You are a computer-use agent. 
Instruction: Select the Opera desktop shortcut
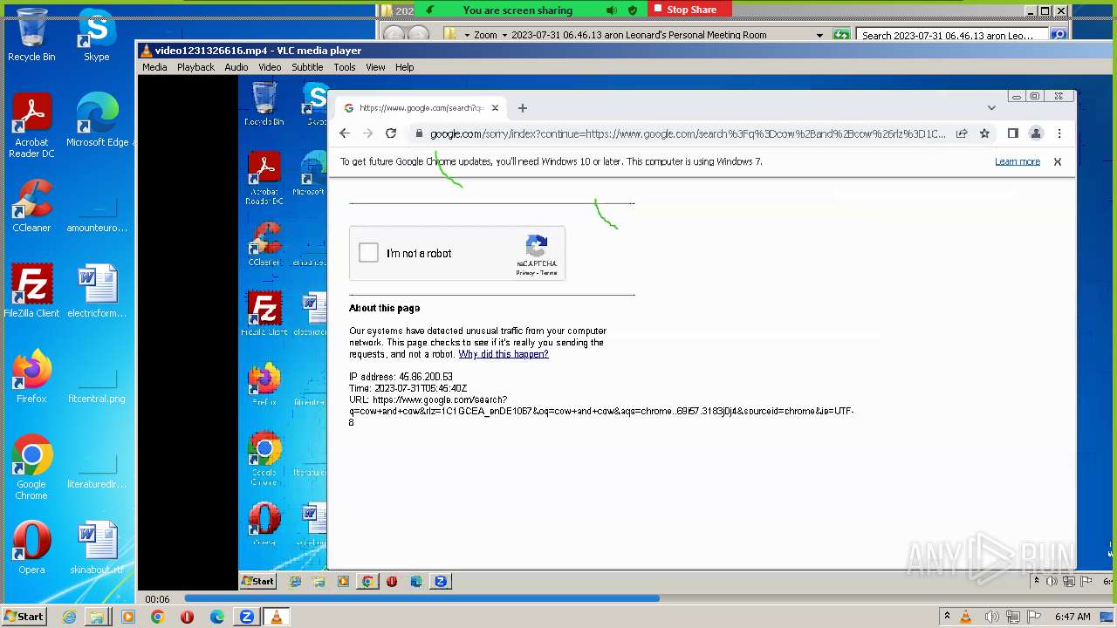31,548
